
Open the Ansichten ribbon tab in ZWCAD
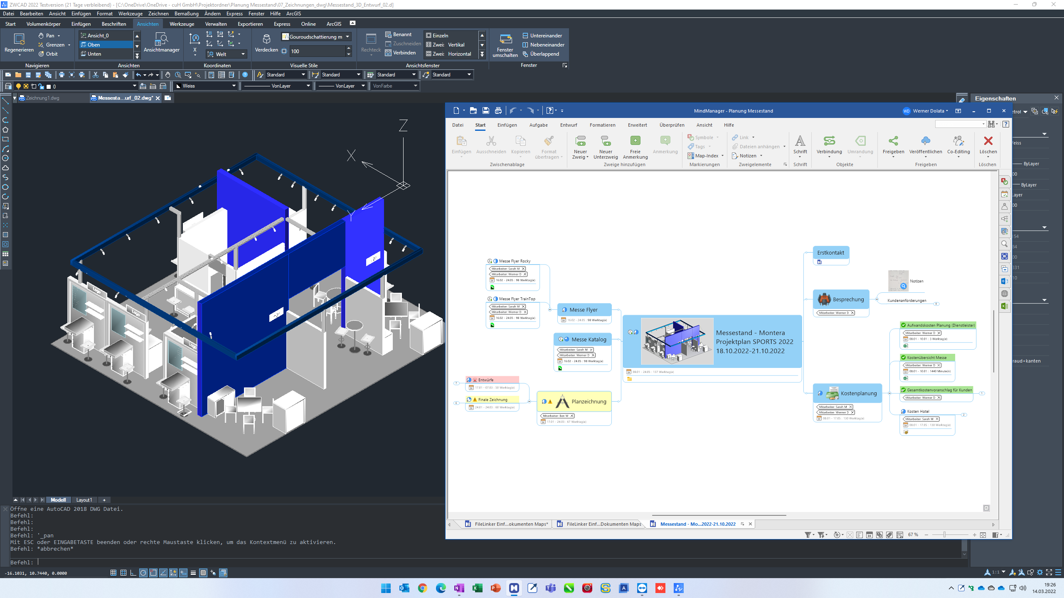click(148, 24)
